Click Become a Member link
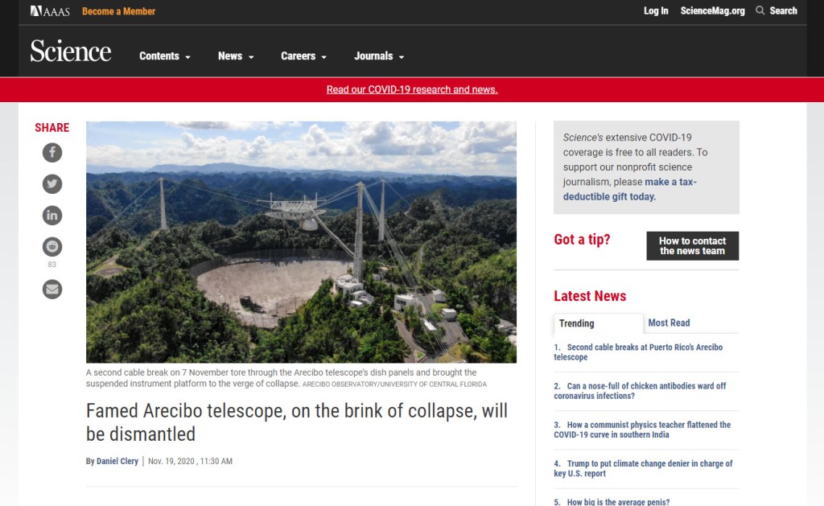This screenshot has width=824, height=506. coord(119,11)
